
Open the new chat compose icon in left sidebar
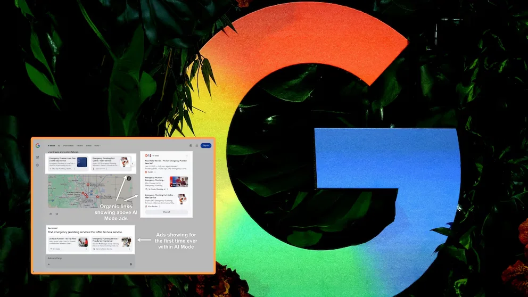coord(37,157)
